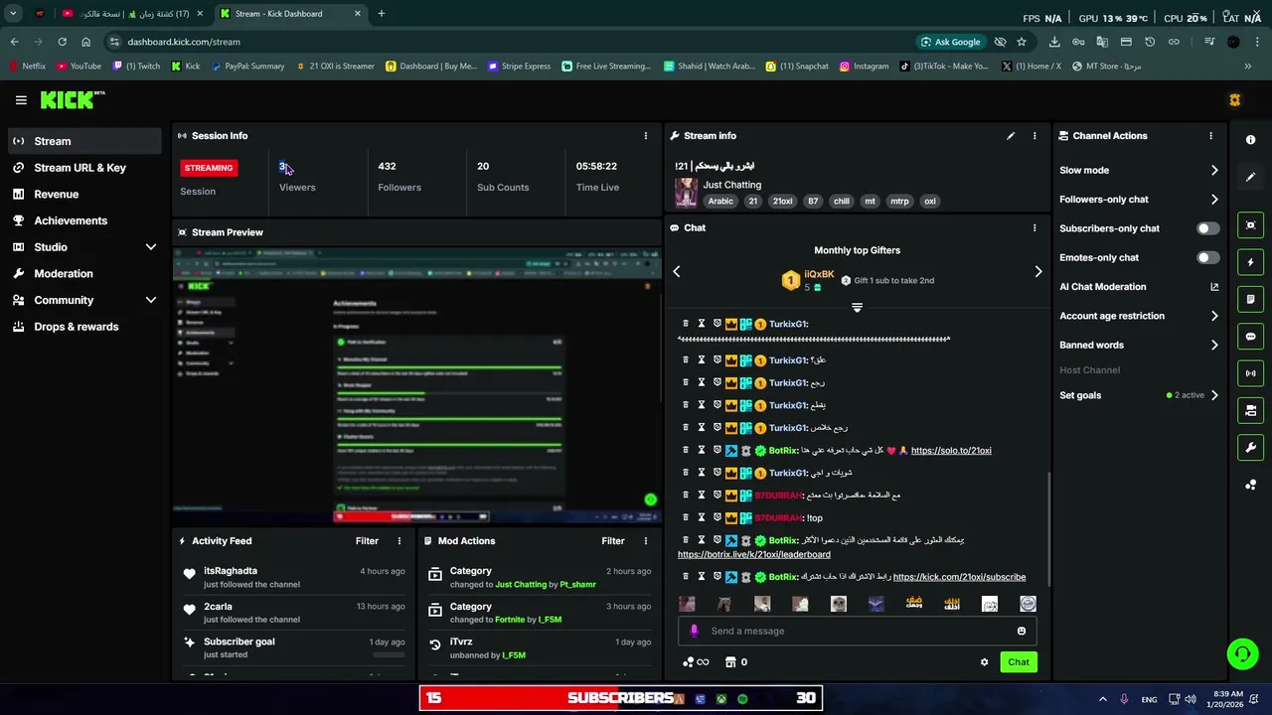Click the Send a message field
1272x715 pixels.
pos(857,631)
